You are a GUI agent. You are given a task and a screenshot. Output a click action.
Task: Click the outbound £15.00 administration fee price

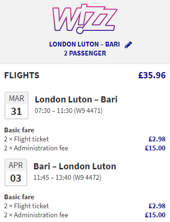coord(155,148)
